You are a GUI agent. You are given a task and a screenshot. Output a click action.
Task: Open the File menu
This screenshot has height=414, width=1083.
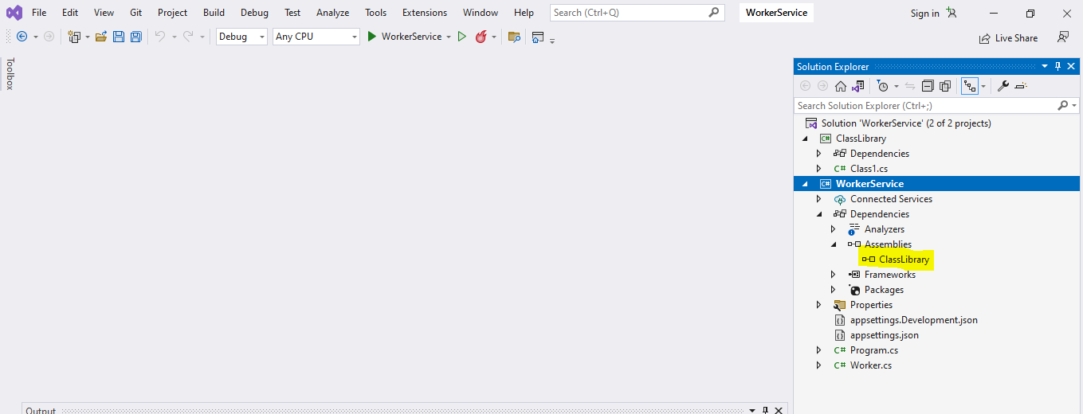pos(39,13)
